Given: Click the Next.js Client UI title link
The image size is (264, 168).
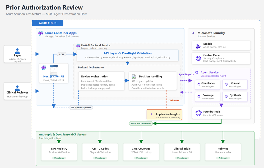Looking at the screenshot, I should tap(54, 76).
